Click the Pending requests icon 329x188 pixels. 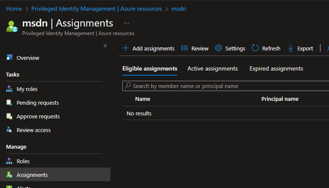(x=9, y=103)
